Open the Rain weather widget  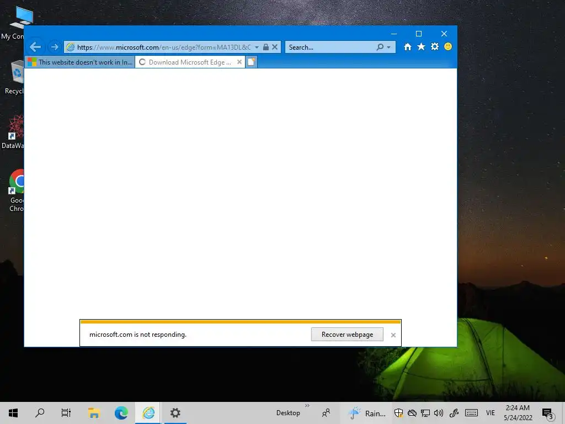click(x=367, y=413)
